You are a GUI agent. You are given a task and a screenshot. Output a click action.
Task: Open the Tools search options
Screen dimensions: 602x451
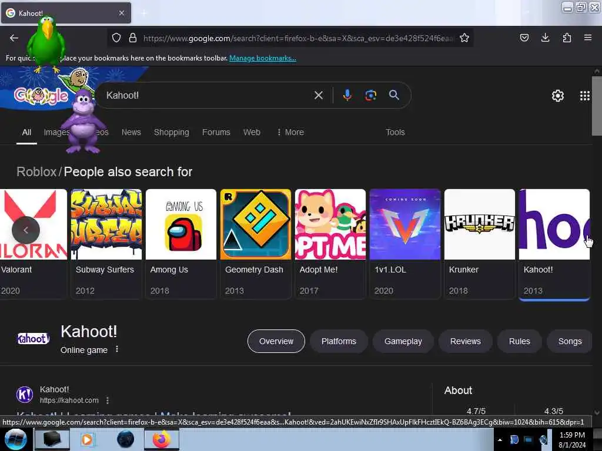[395, 132]
